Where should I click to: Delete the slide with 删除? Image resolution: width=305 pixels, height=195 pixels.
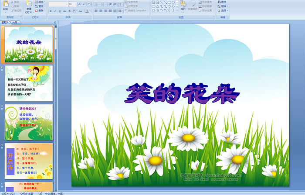click(x=39, y=10)
